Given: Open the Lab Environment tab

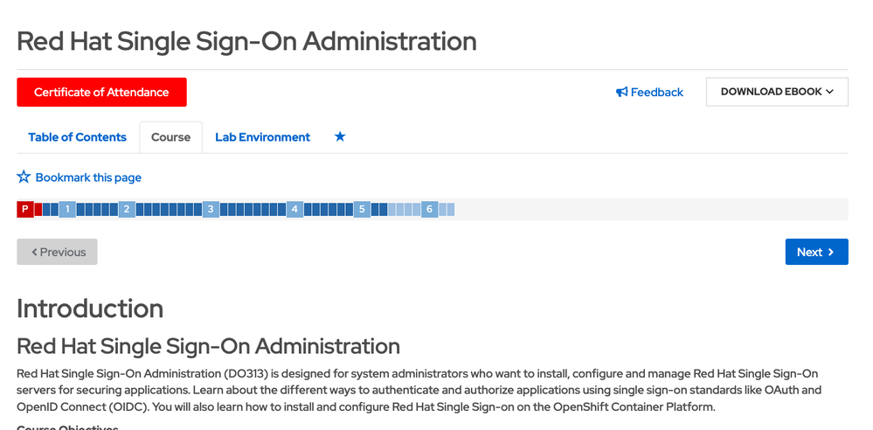Looking at the screenshot, I should click(x=262, y=137).
